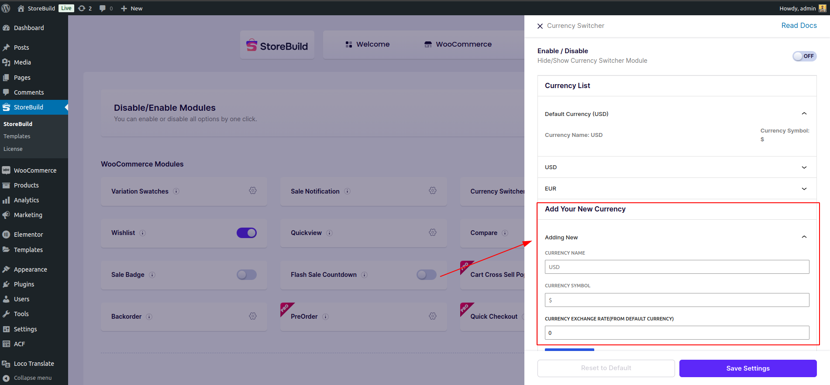Image resolution: width=830 pixels, height=385 pixels.
Task: Click the Live status badge
Action: click(x=66, y=8)
